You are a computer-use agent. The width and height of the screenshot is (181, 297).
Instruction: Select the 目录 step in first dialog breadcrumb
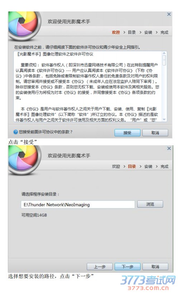coord(132,32)
